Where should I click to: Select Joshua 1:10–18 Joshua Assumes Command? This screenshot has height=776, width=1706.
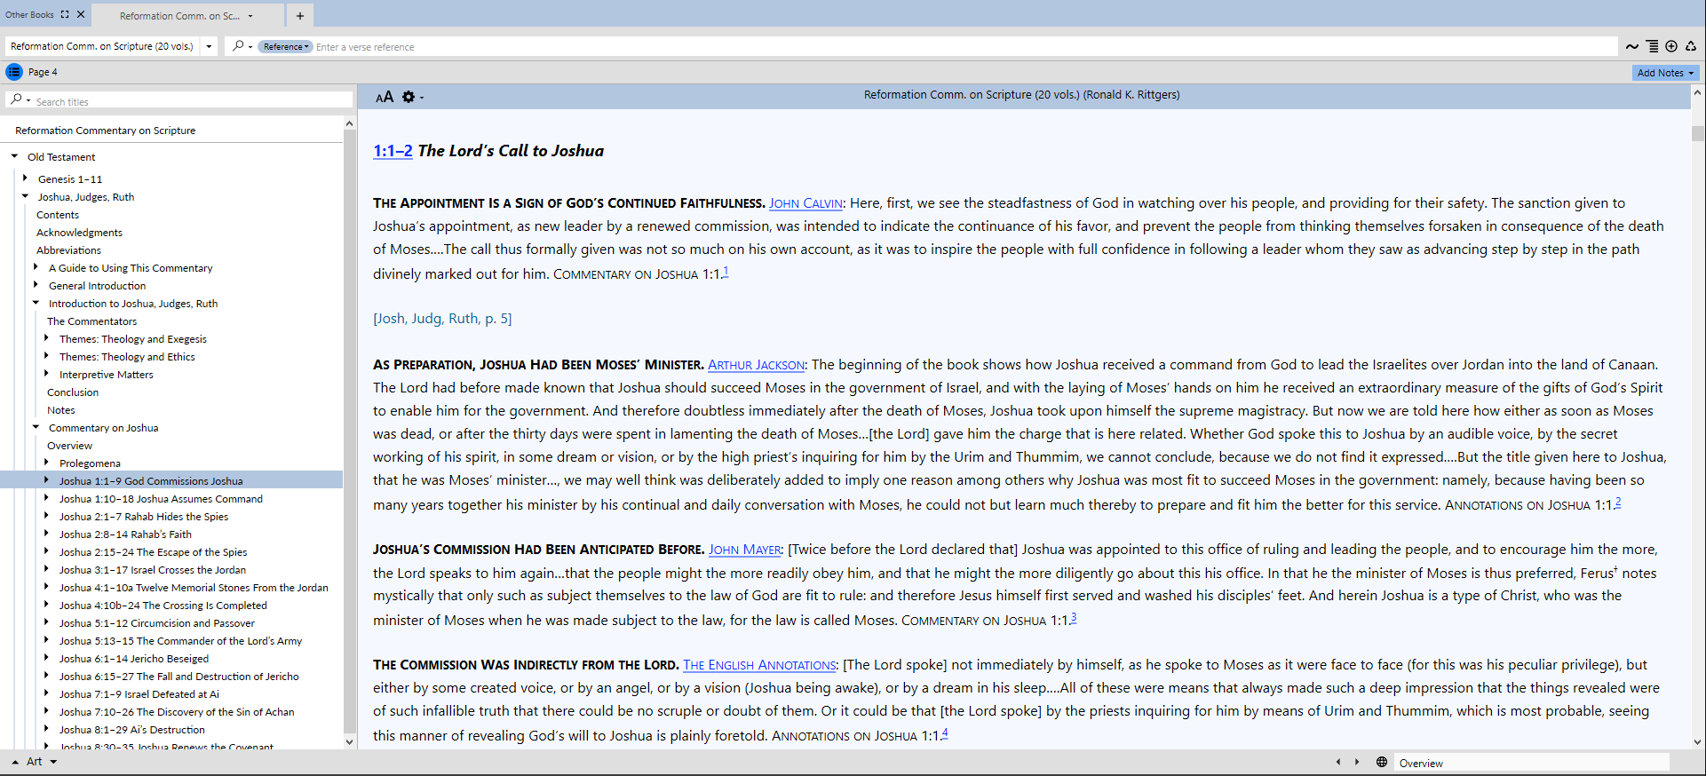pyautogui.click(x=161, y=499)
